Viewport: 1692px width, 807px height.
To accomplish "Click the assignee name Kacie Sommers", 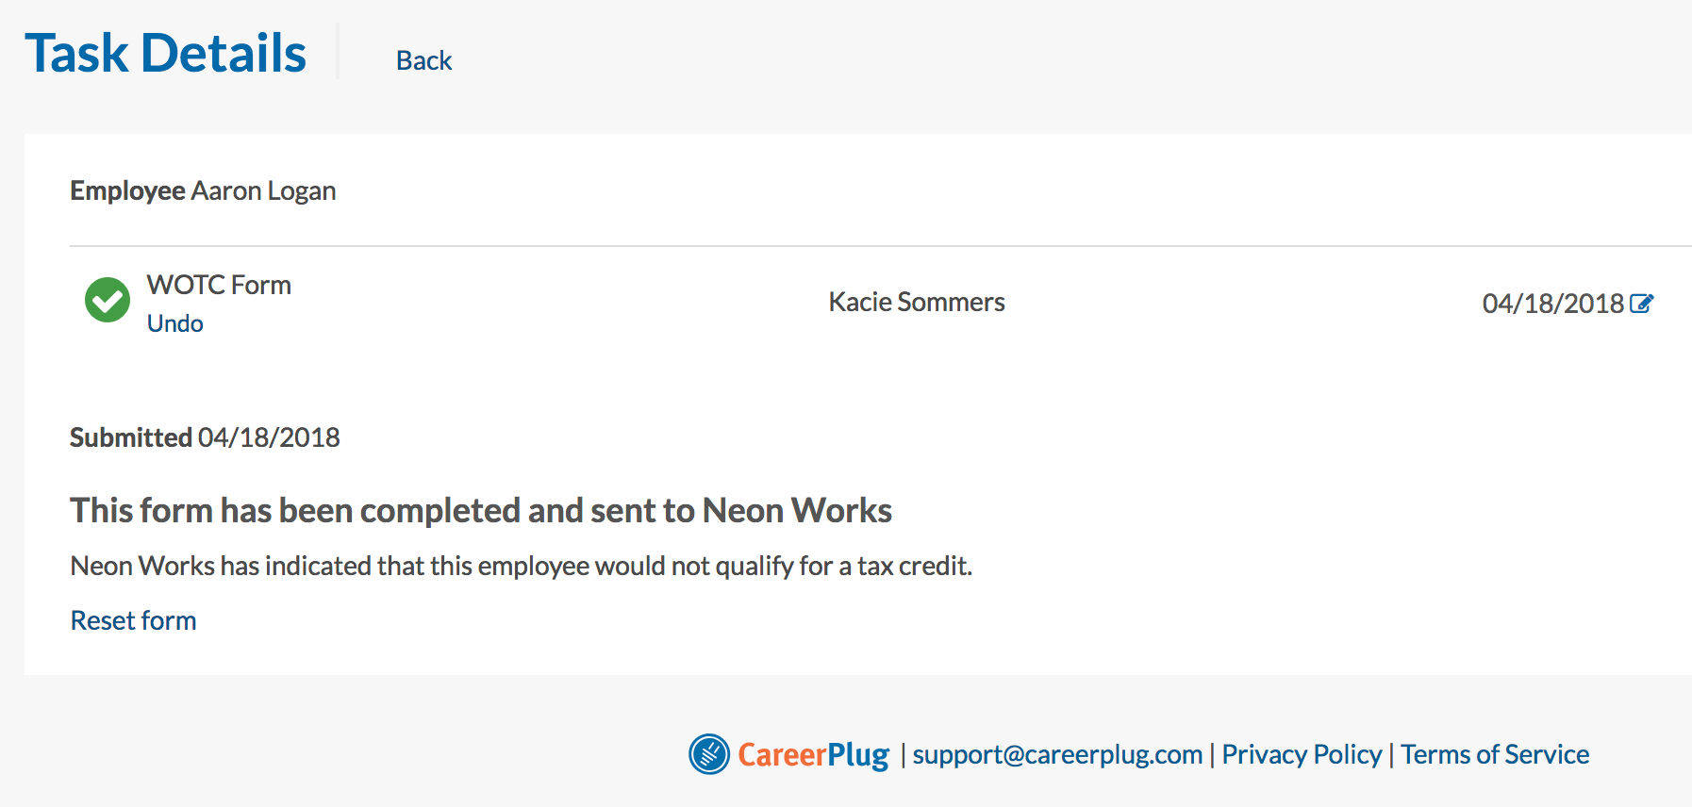I will coord(917,302).
